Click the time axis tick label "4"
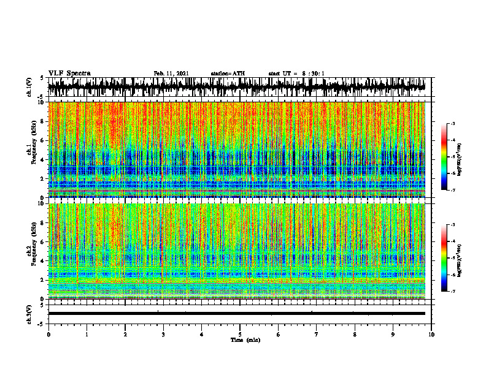 tap(202, 335)
